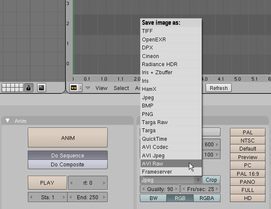Apply the PAL preset
Image resolution: width=271 pixels, height=209 pixels.
(247, 132)
